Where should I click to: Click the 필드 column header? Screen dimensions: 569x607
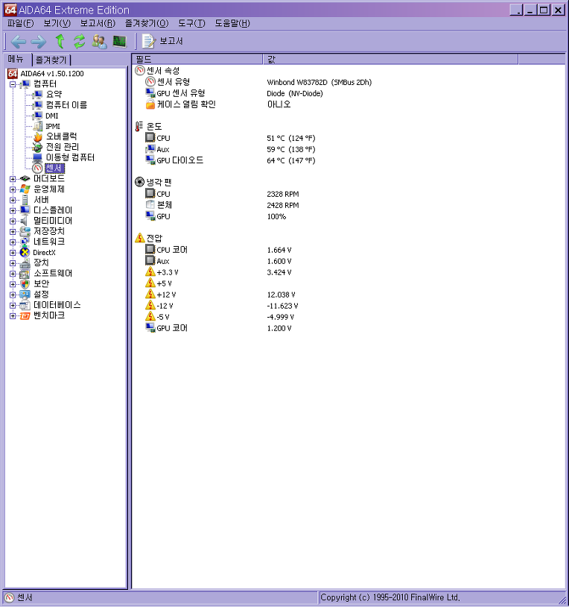197,59
